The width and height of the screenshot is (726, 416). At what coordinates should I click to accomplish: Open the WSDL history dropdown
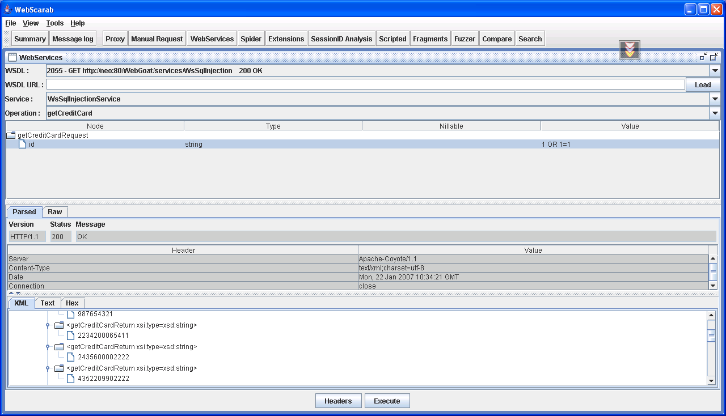[715, 70]
